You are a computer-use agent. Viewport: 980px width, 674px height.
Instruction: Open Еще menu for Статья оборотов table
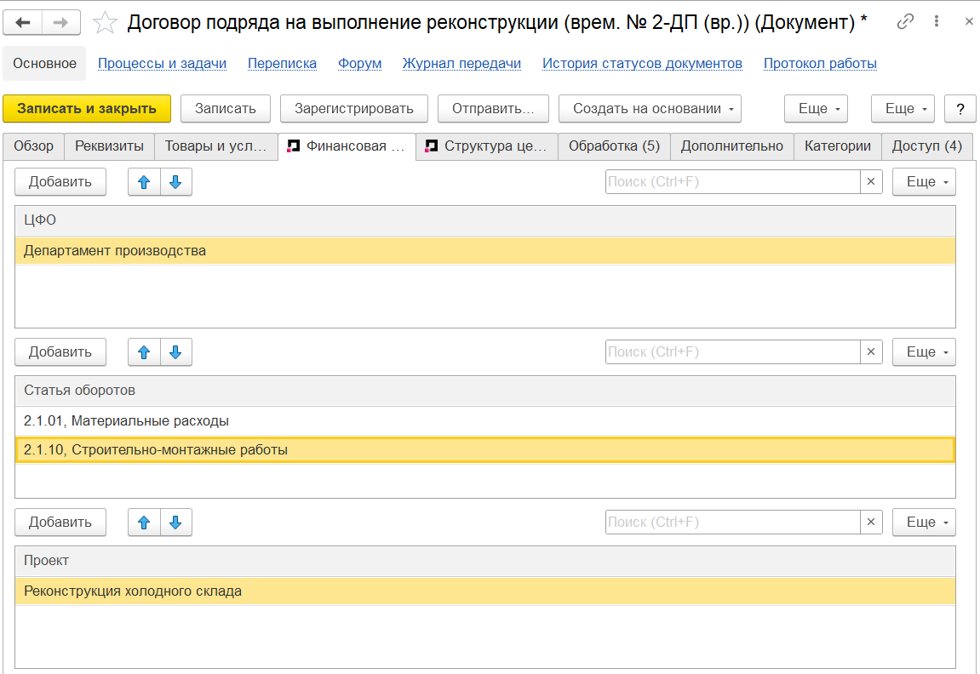pyautogui.click(x=924, y=352)
